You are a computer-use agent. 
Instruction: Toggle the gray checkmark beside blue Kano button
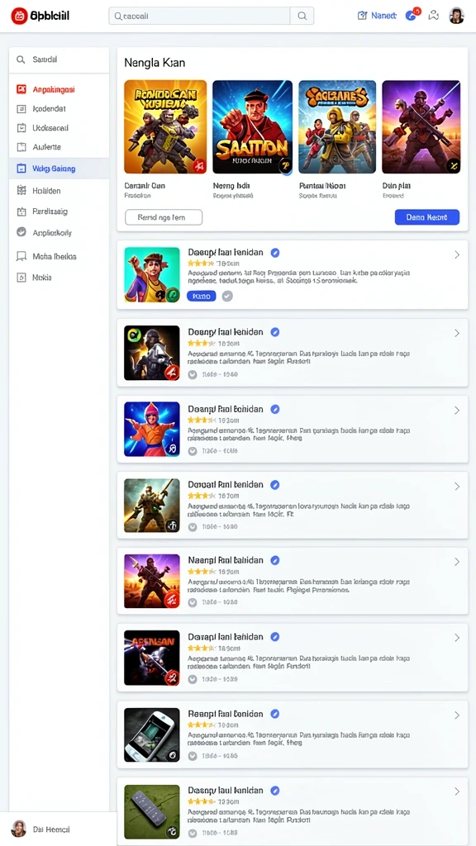coord(227,296)
